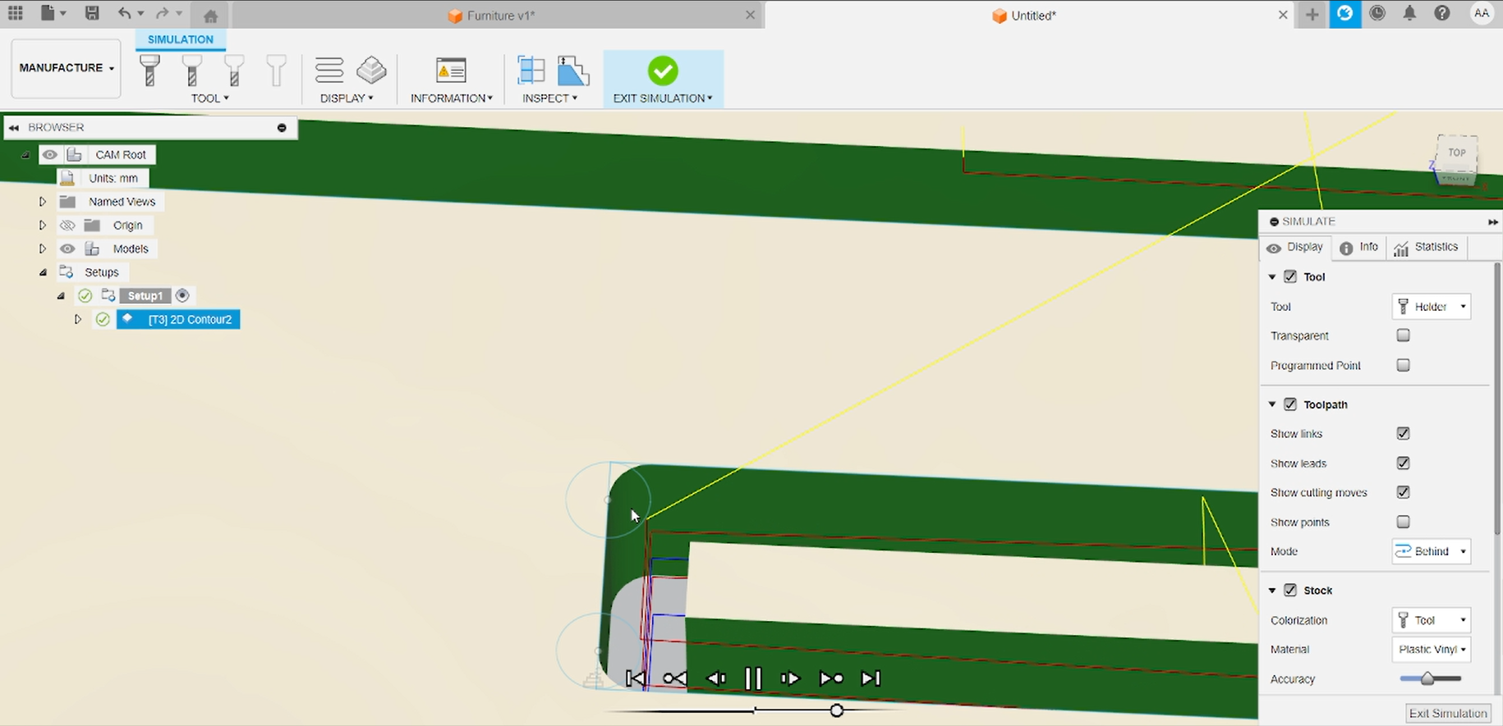
Task: Open the extensions icon in title bar
Action: click(x=1345, y=13)
